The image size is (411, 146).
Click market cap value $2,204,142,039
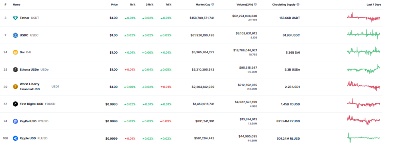pyautogui.click(x=203, y=87)
